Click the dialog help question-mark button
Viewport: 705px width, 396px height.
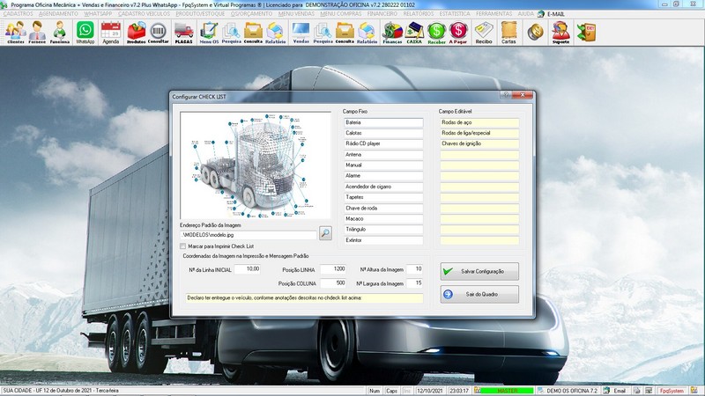click(x=506, y=95)
